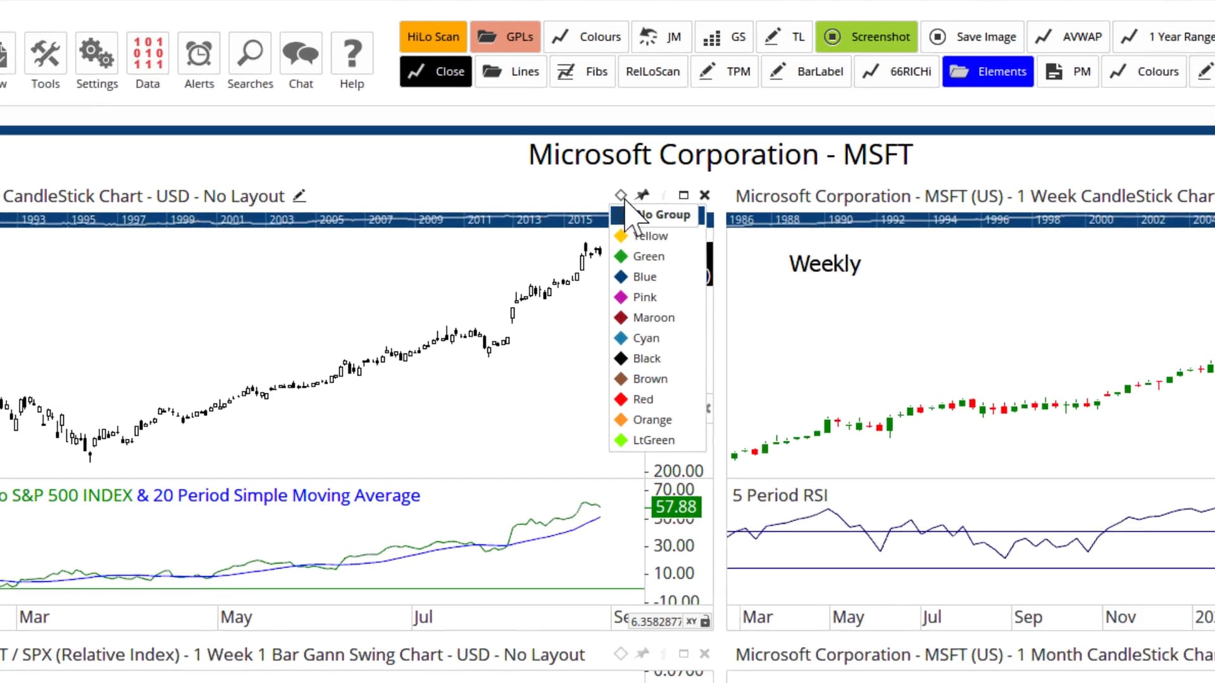
Task: Open the Tools icon
Action: [46, 62]
